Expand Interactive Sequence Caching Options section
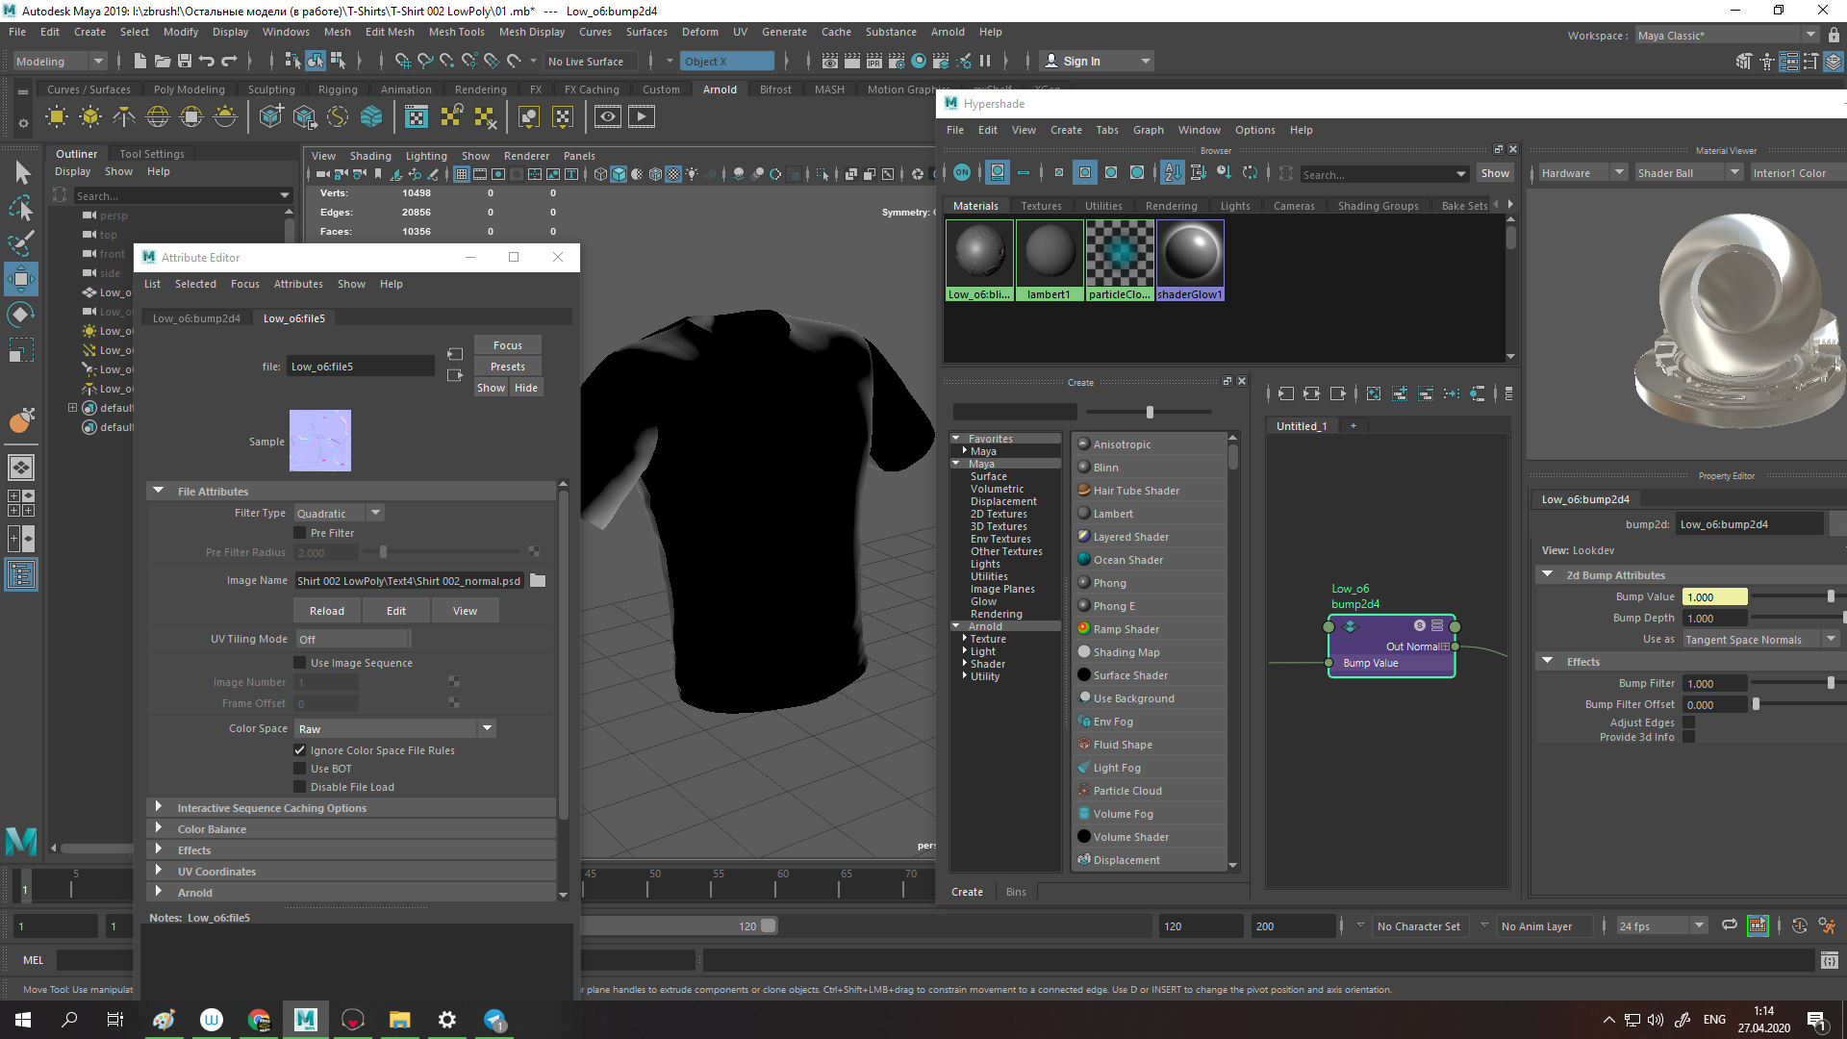 [352, 808]
